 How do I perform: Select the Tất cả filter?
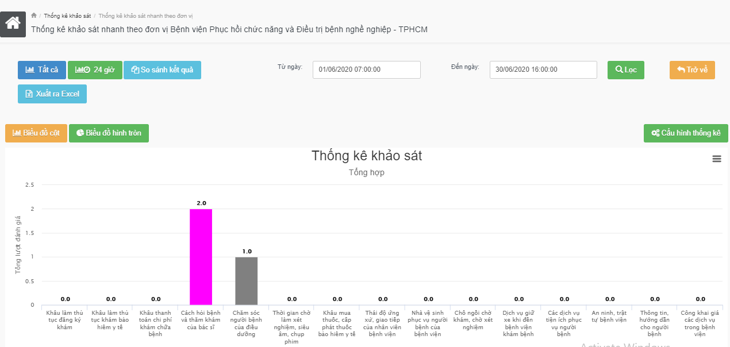click(42, 70)
